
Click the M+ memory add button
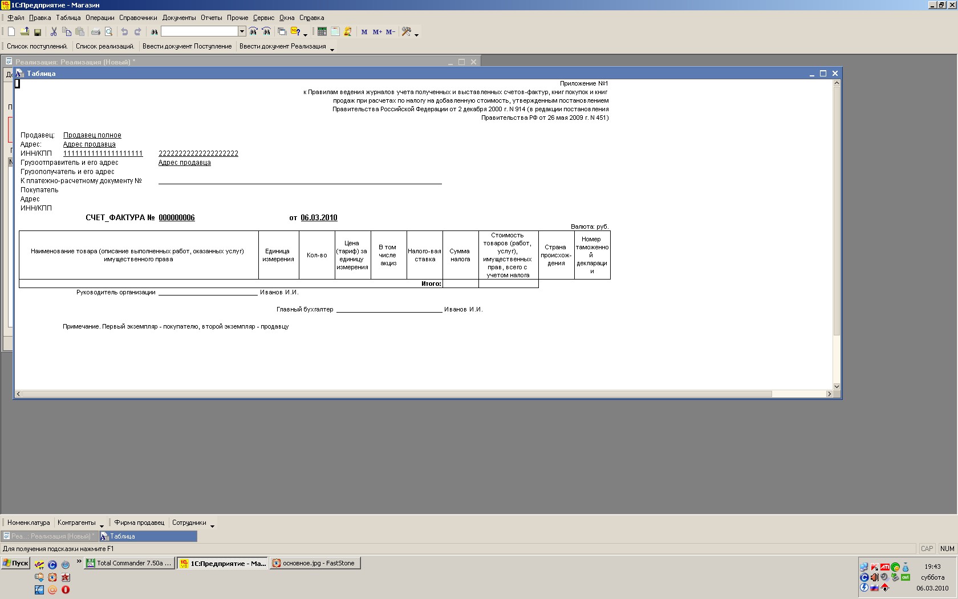point(377,32)
